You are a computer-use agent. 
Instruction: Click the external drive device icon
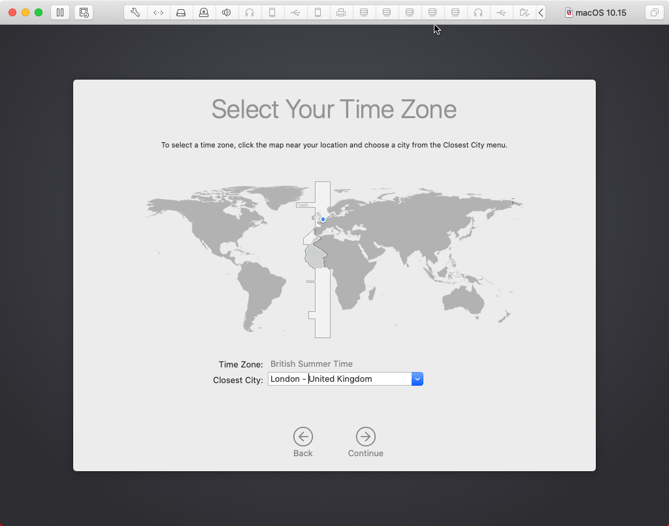coord(181,12)
